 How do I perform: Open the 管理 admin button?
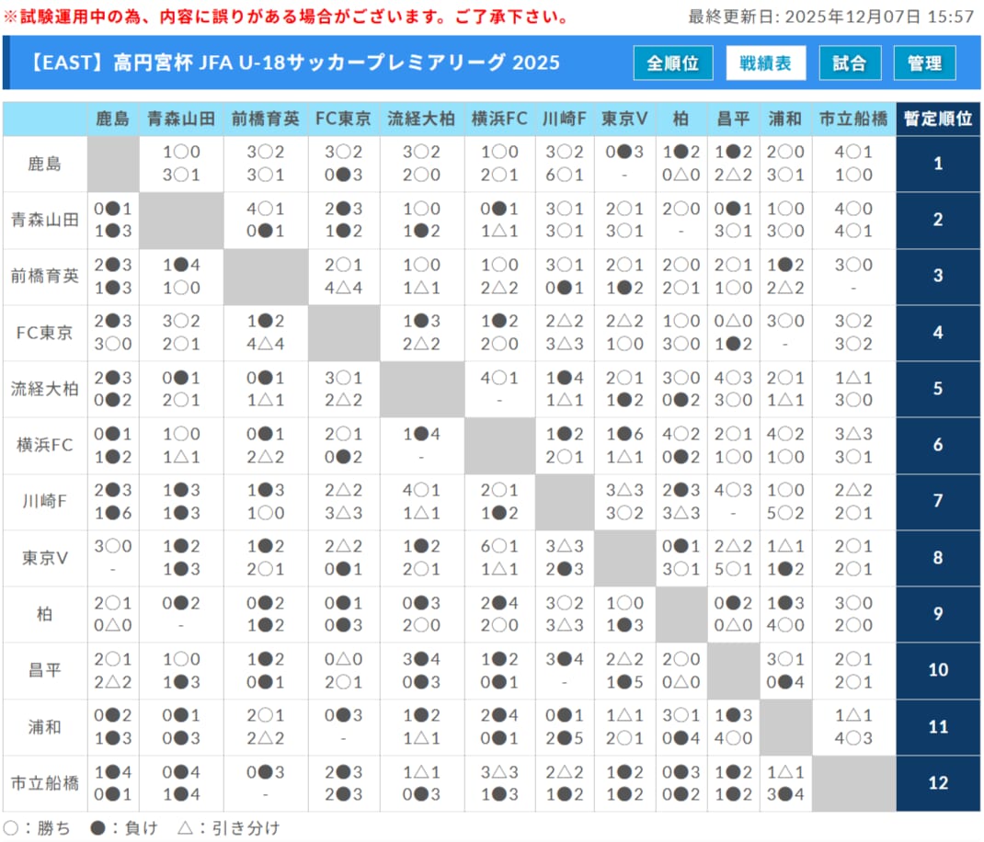[924, 63]
